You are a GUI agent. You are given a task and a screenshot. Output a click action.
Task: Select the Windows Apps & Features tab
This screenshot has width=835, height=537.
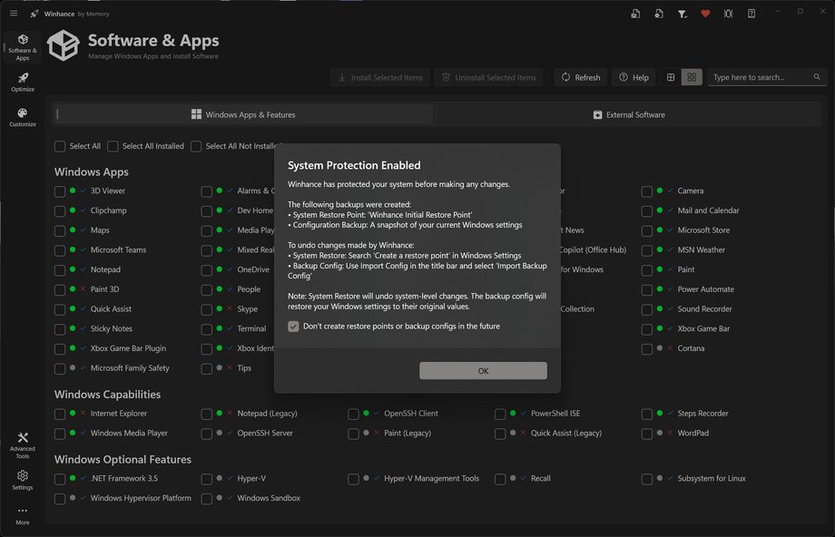[243, 115]
